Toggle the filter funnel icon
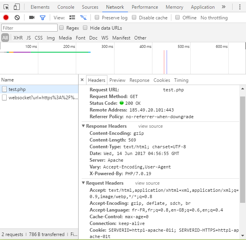The height and width of the screenshot is (240, 246). click(x=43, y=17)
